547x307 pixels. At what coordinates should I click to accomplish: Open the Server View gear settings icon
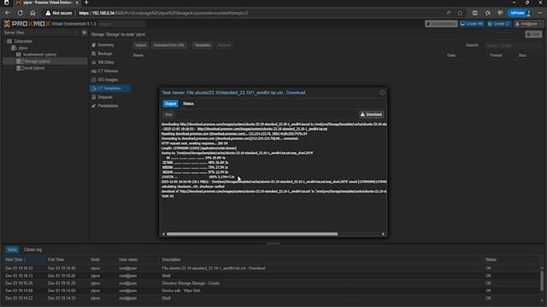pos(84,32)
